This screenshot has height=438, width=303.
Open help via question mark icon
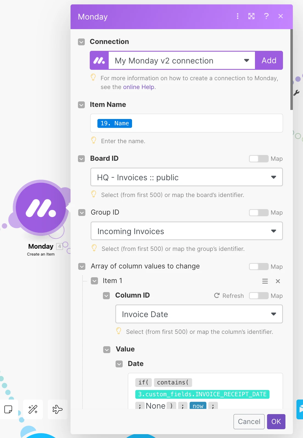coord(266,16)
